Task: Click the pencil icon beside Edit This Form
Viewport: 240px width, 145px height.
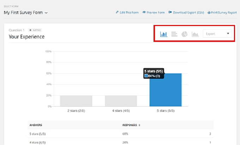Action: [x=117, y=13]
